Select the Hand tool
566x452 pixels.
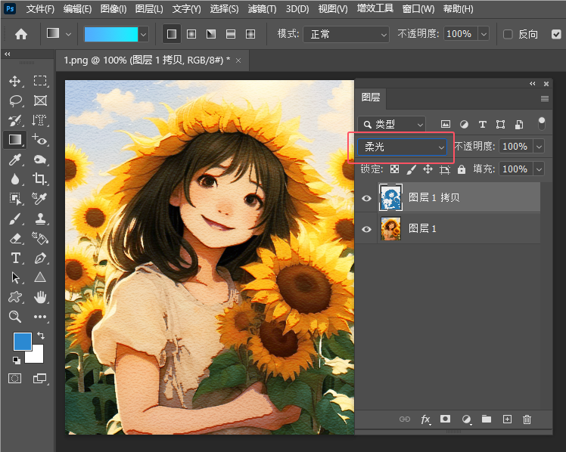[40, 297]
